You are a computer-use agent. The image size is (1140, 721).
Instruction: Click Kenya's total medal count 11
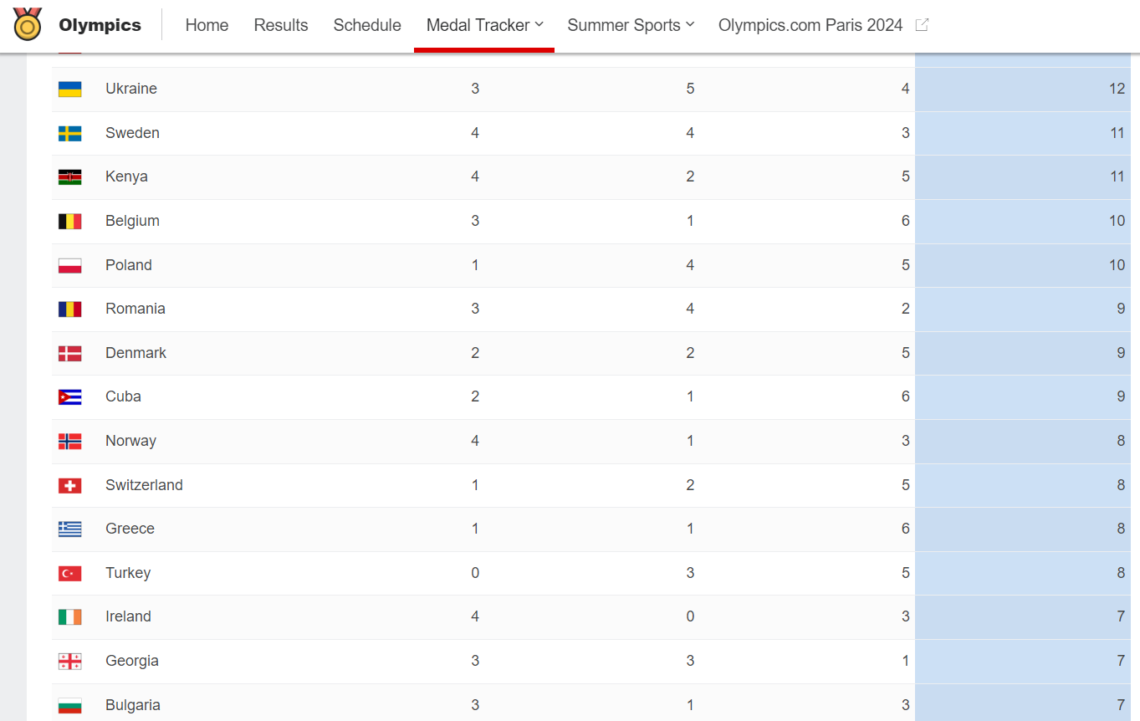[x=1117, y=176]
